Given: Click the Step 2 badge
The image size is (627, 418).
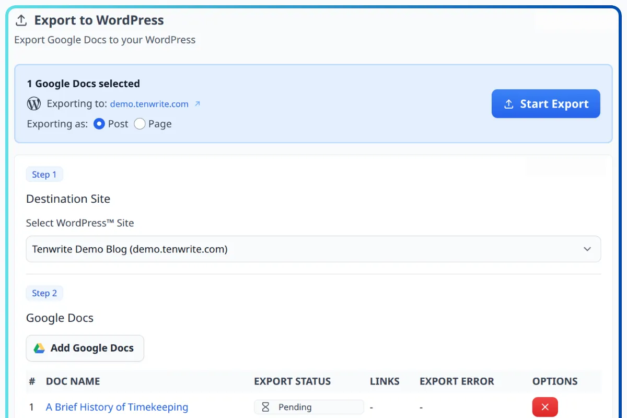Looking at the screenshot, I should [44, 293].
